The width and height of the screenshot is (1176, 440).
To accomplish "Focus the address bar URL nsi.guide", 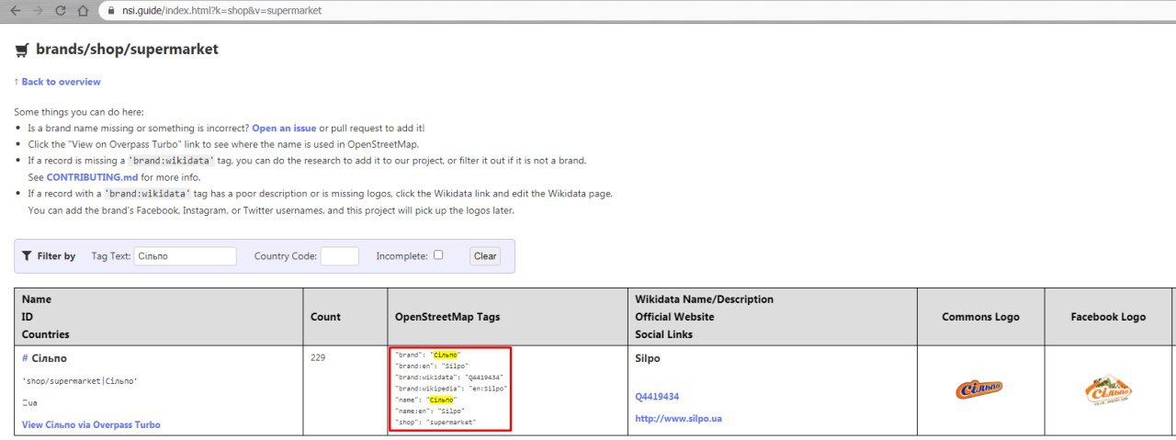I will pyautogui.click(x=221, y=11).
